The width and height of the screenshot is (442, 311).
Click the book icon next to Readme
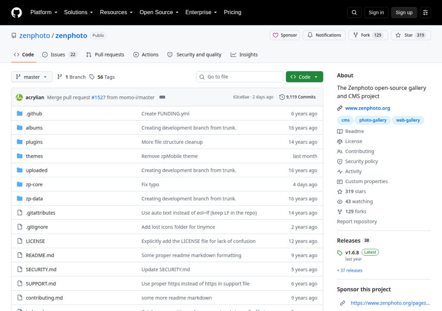[x=340, y=131]
